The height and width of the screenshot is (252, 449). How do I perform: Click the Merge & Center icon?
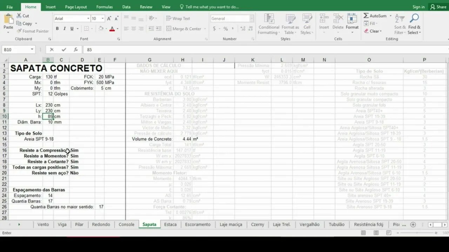pyautogui.click(x=168, y=29)
